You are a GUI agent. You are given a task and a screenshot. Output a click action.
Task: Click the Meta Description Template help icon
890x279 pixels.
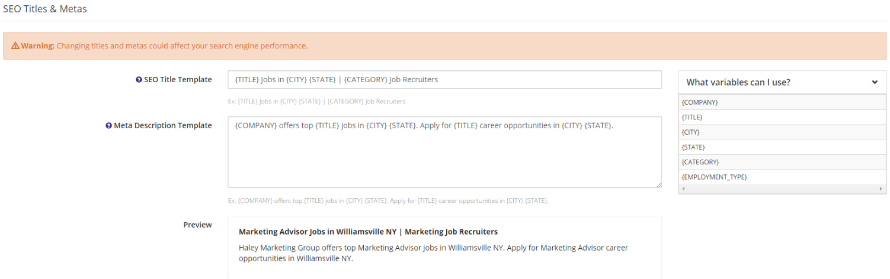coord(108,126)
